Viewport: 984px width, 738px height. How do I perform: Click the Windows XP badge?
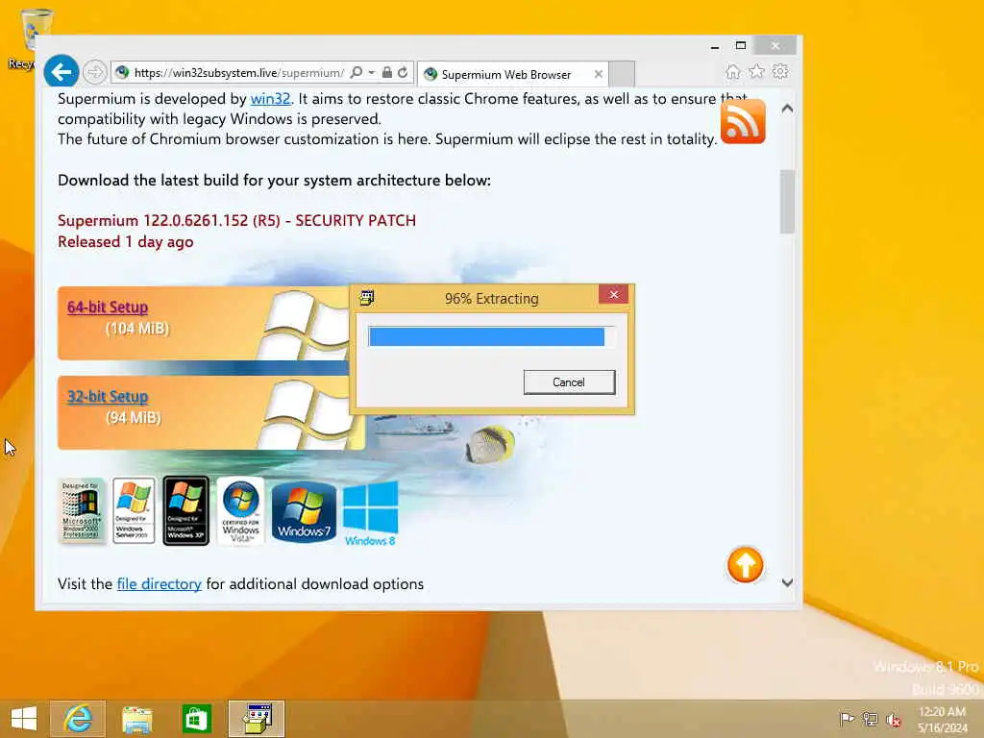click(185, 510)
